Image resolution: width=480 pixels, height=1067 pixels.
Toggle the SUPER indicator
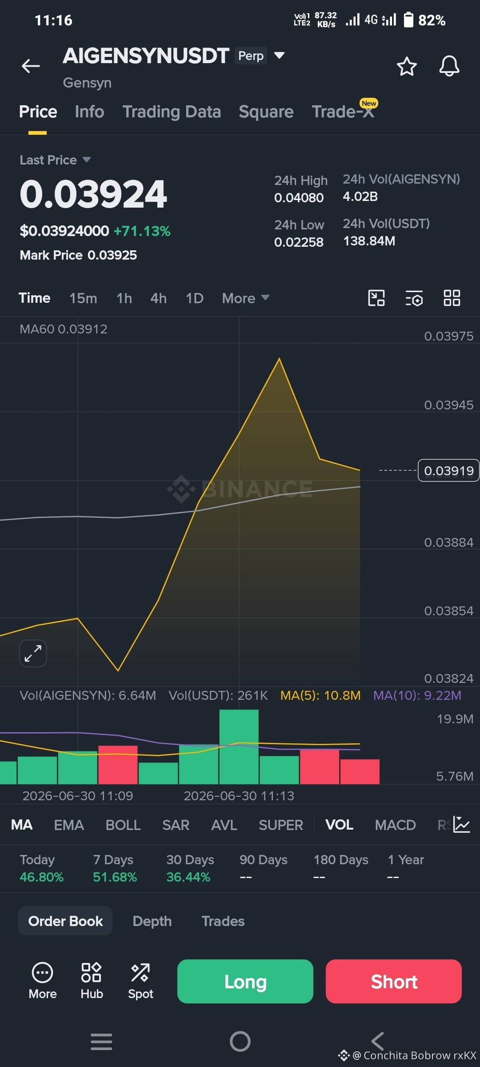click(x=281, y=825)
